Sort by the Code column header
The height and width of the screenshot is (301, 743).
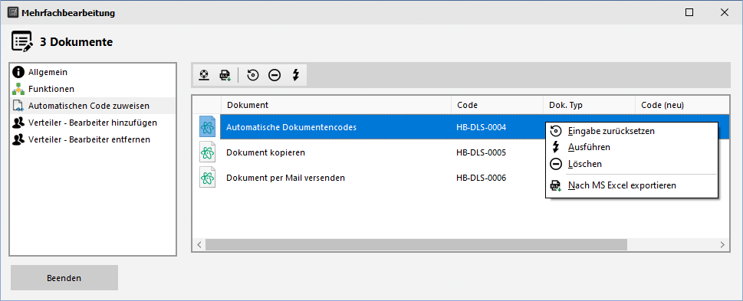497,105
